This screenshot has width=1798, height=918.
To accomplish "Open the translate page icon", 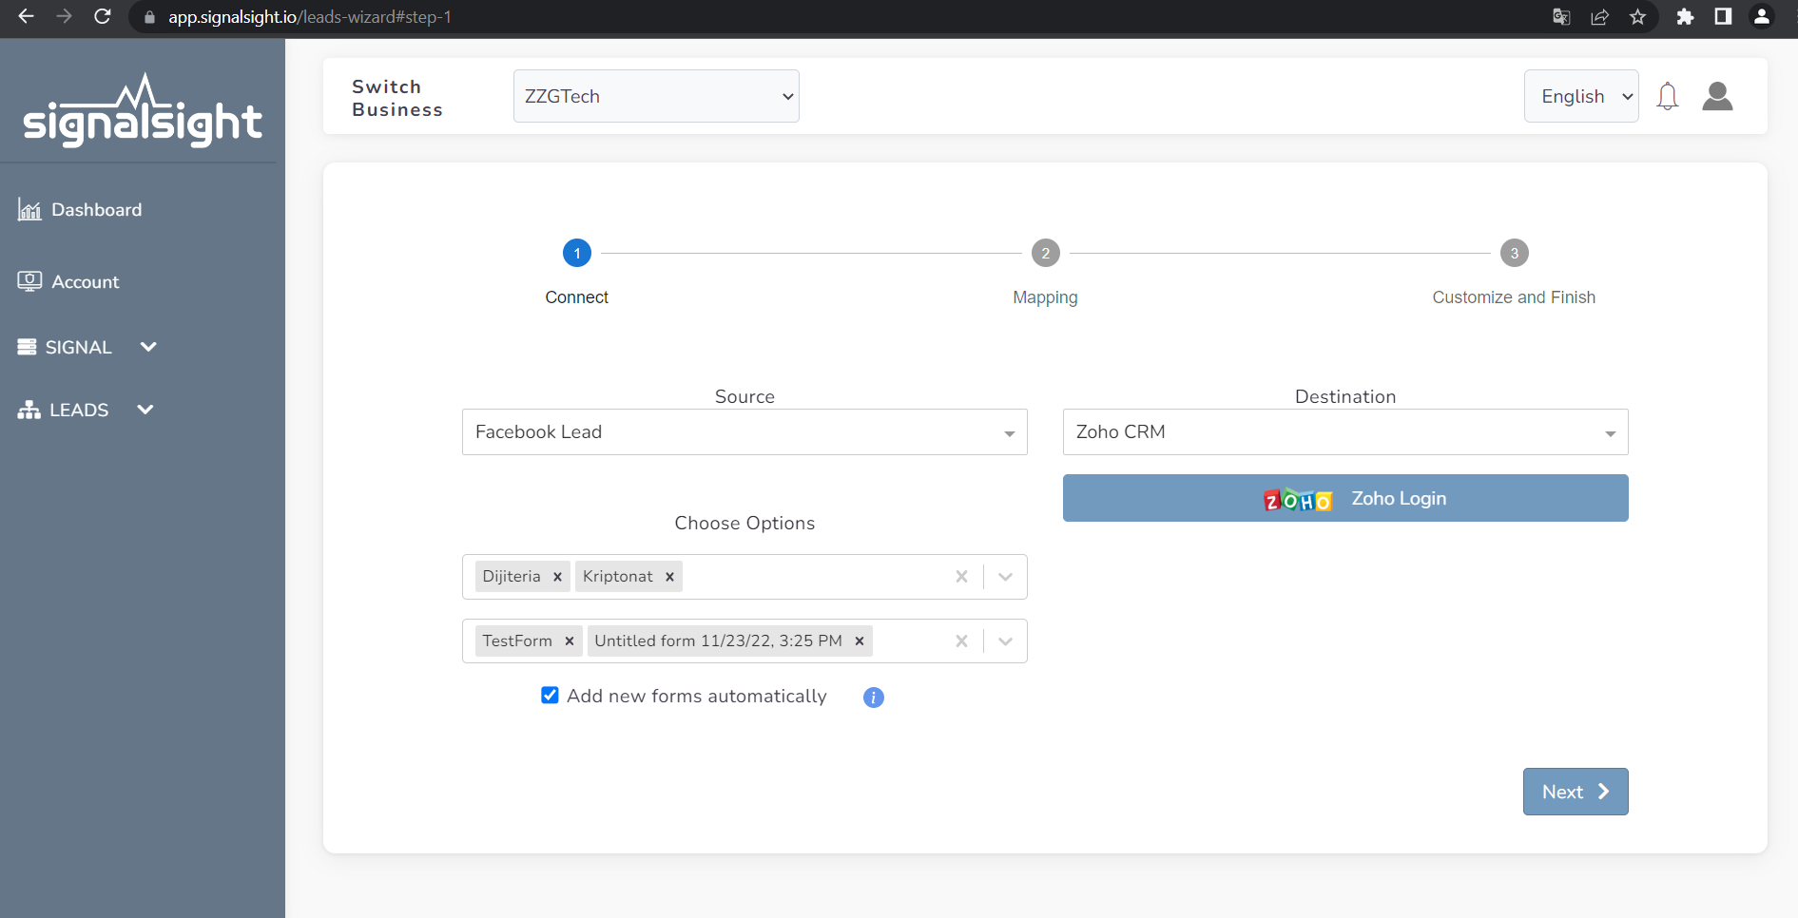I will [1561, 17].
